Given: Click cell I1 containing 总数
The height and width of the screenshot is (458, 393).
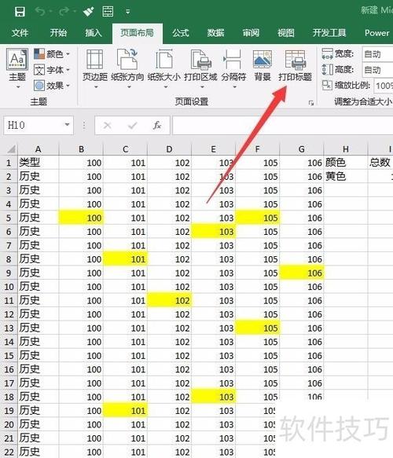Looking at the screenshot, I should point(380,163).
